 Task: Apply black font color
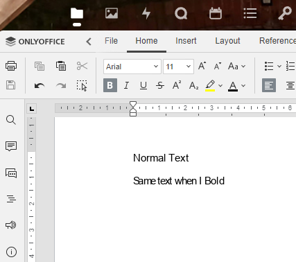(233, 85)
